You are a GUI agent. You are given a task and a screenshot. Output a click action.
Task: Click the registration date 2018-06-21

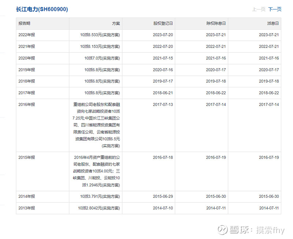coord(163,93)
